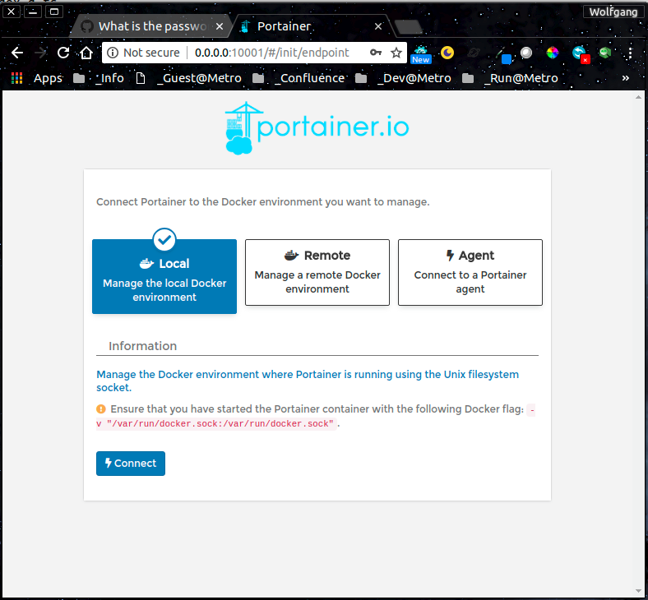This screenshot has width=648, height=600.
Task: Click the lightning bolt icon beside Agent
Action: coord(450,255)
